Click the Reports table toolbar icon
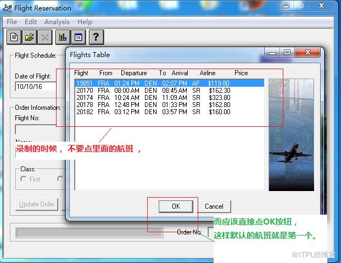The width and height of the screenshot is (341, 263). coord(79,37)
